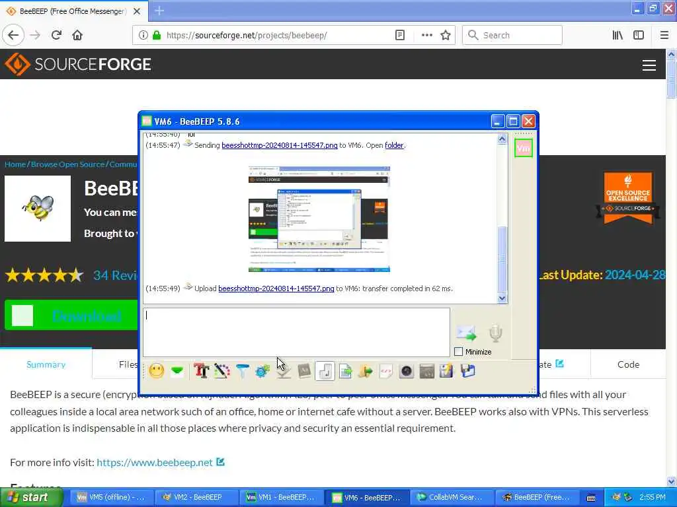677x507 pixels.
Task: Click the screenshot camera icon
Action: [407, 371]
